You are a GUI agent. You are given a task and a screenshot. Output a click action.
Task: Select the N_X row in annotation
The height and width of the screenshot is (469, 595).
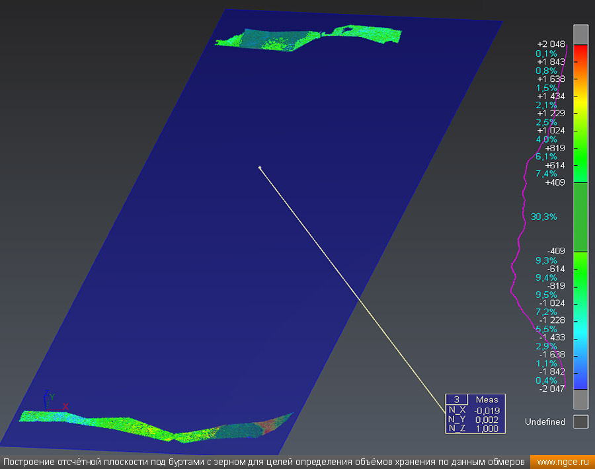click(476, 410)
